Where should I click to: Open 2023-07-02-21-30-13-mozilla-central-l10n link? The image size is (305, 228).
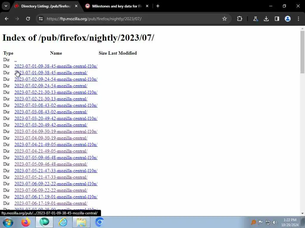[x=56, y=93]
